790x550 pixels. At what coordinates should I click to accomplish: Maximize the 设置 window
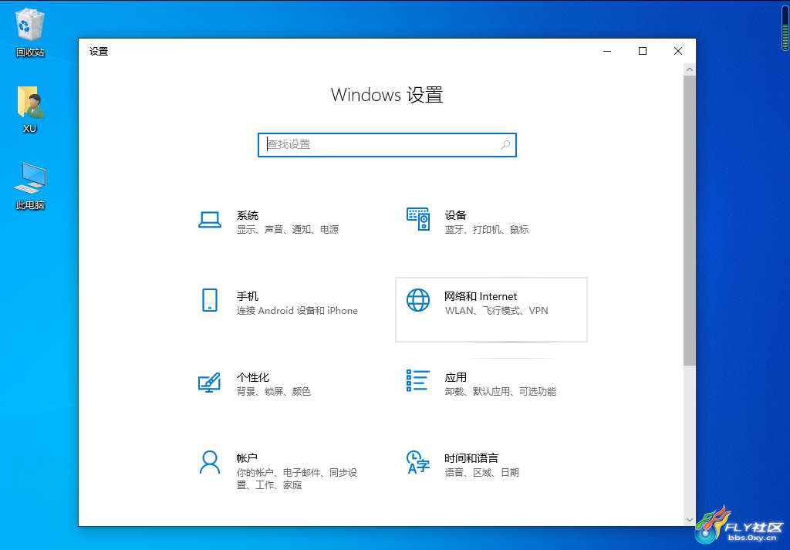643,51
